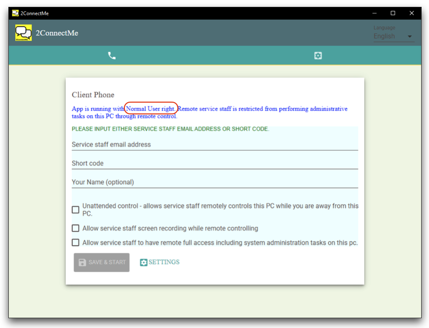Focus the Service staff email address field
Viewport: 429px width, 328px height.
215,144
